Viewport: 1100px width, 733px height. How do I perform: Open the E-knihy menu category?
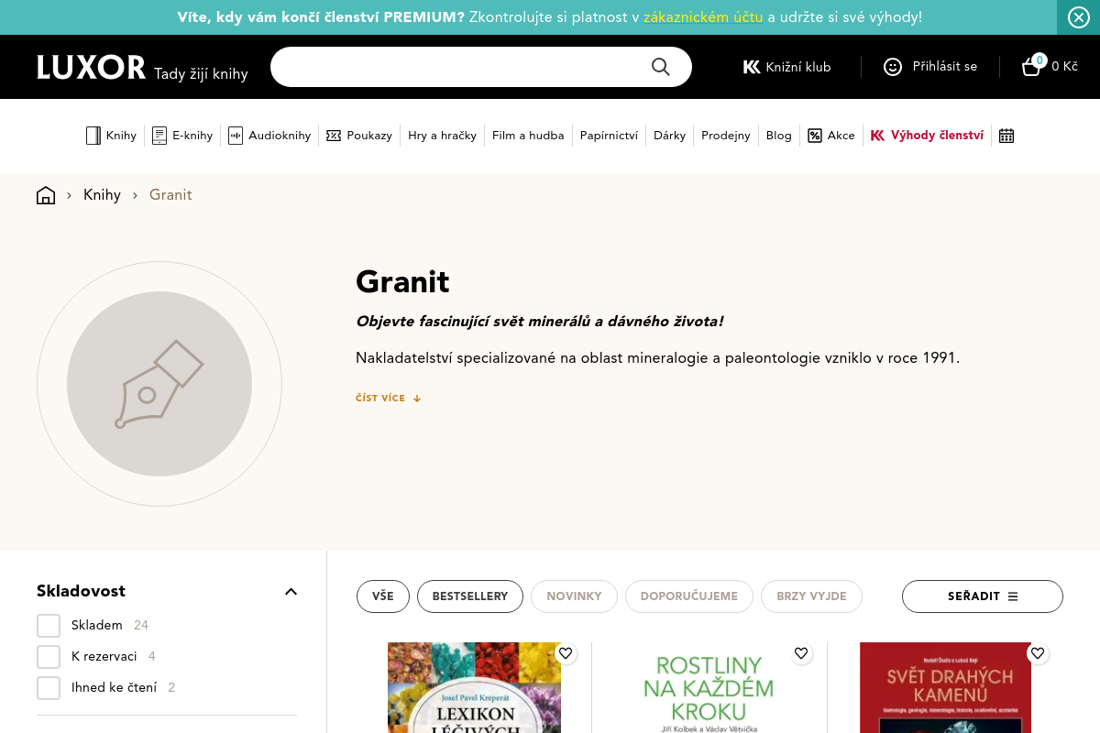point(182,136)
